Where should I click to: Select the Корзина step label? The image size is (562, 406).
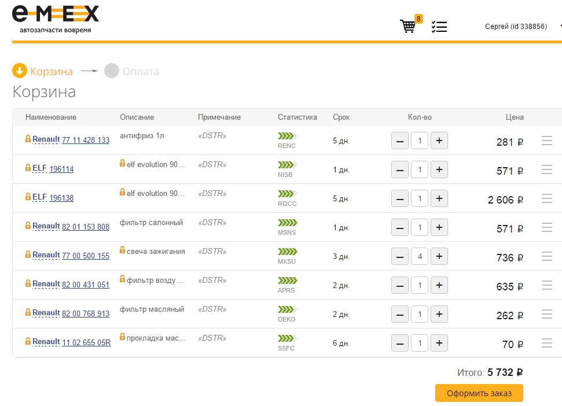52,71
